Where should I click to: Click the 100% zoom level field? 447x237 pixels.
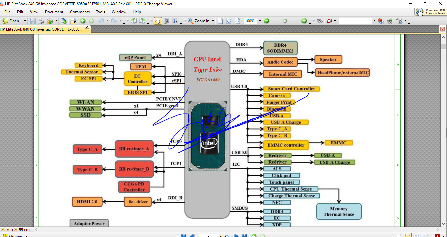[x=251, y=21]
